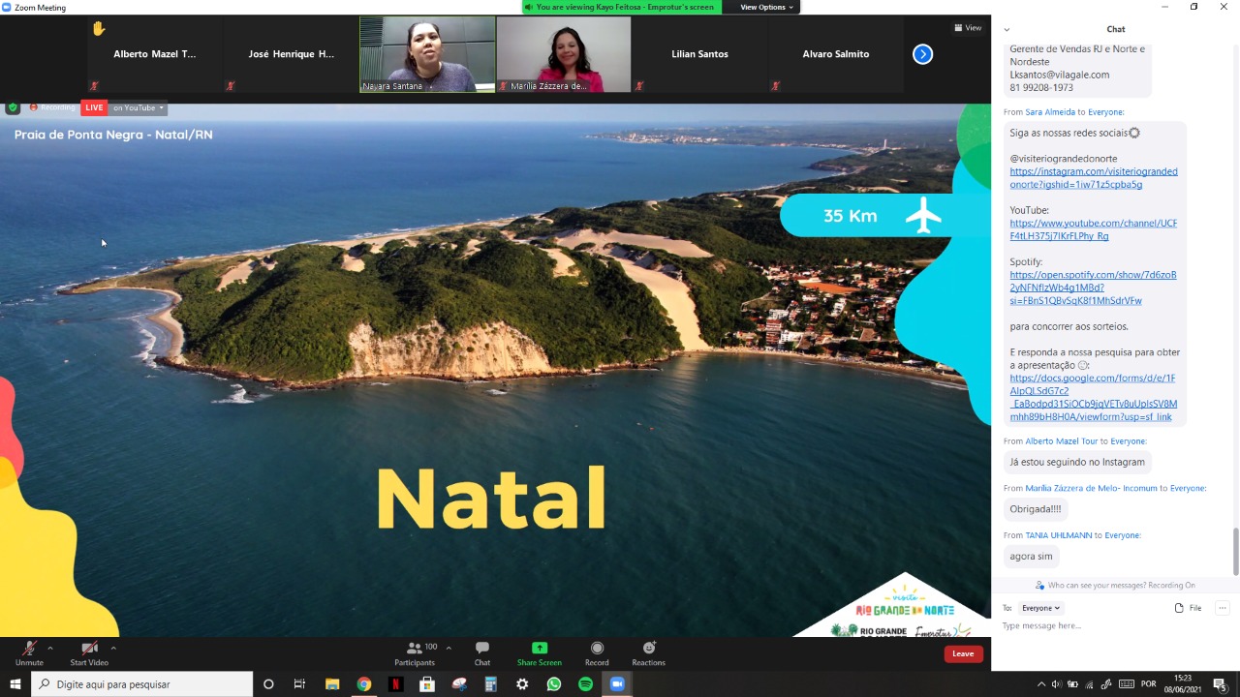
Task: Open the Reactions menu icon
Action: tap(648, 649)
